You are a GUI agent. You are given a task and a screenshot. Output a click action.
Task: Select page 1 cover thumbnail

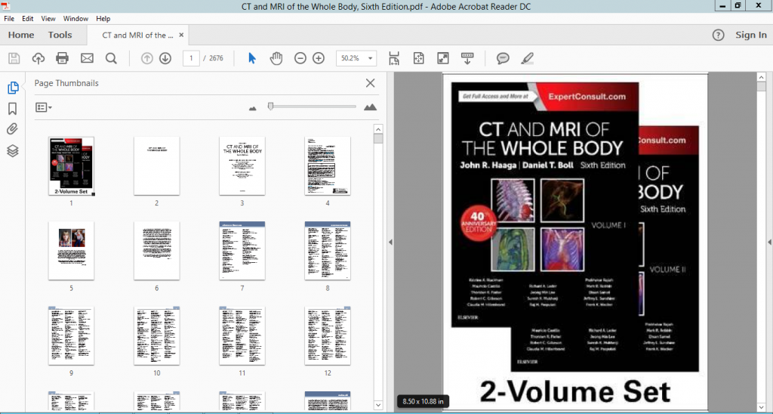pos(72,166)
